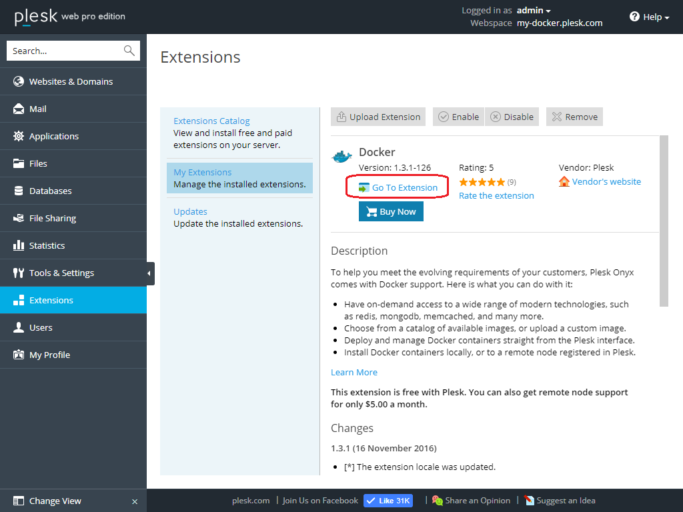Click the Change View layout icon

coord(18,501)
